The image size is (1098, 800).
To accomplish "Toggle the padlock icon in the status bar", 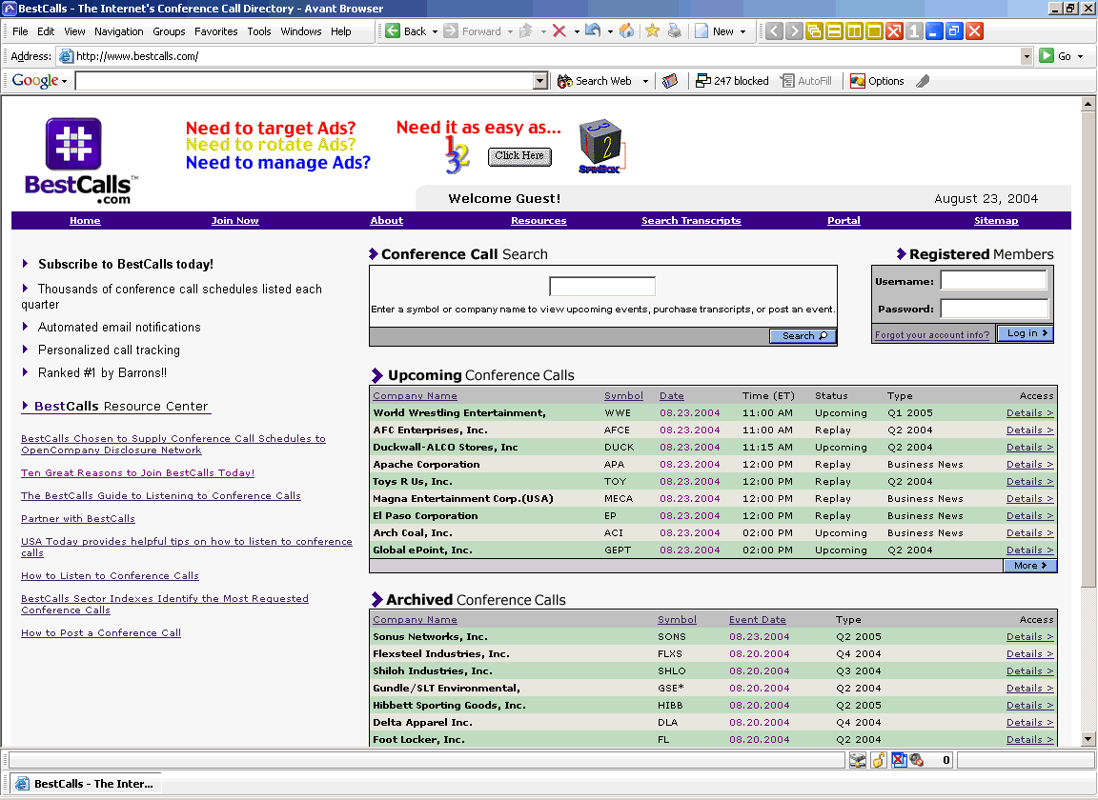I will (878, 760).
